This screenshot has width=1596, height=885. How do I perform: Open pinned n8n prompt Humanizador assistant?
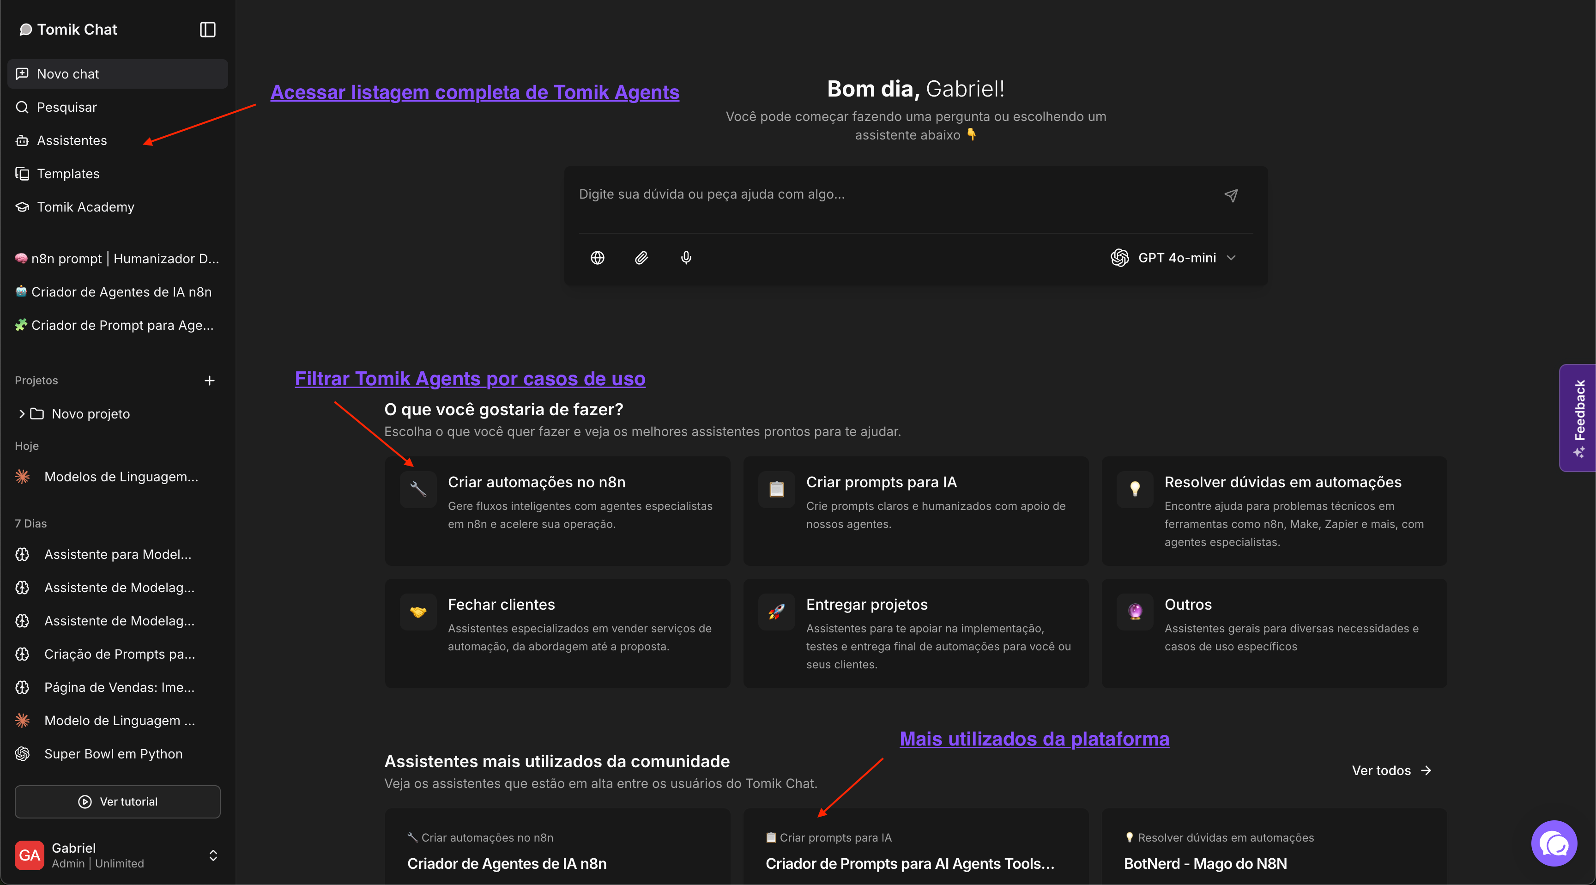tap(118, 259)
